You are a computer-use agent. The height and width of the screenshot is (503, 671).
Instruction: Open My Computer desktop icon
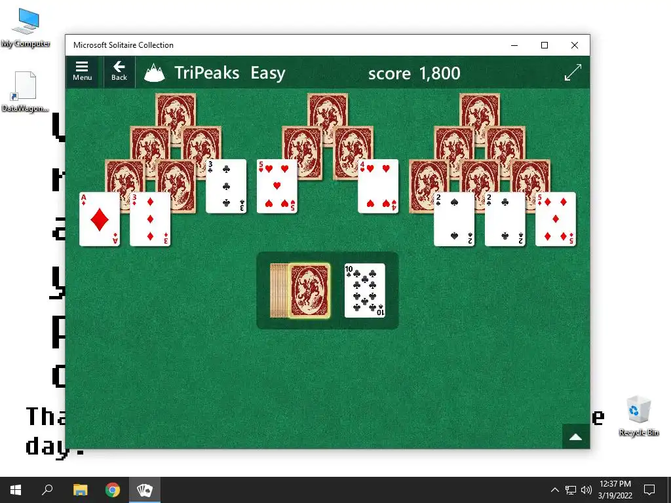(x=26, y=28)
